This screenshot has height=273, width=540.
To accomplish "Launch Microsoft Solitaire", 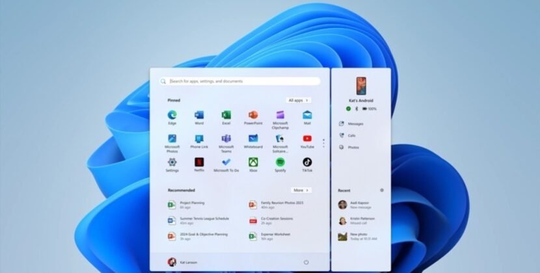I will point(280,143).
